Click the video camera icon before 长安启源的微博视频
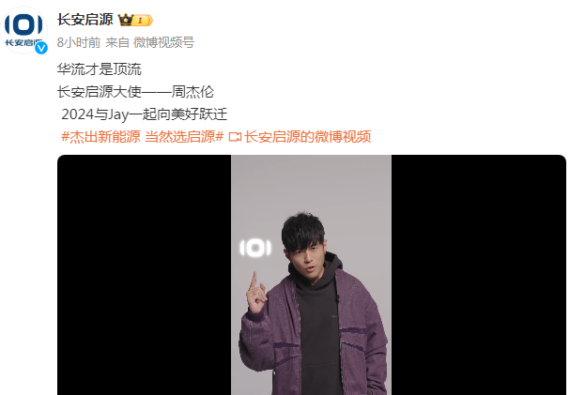 point(235,137)
